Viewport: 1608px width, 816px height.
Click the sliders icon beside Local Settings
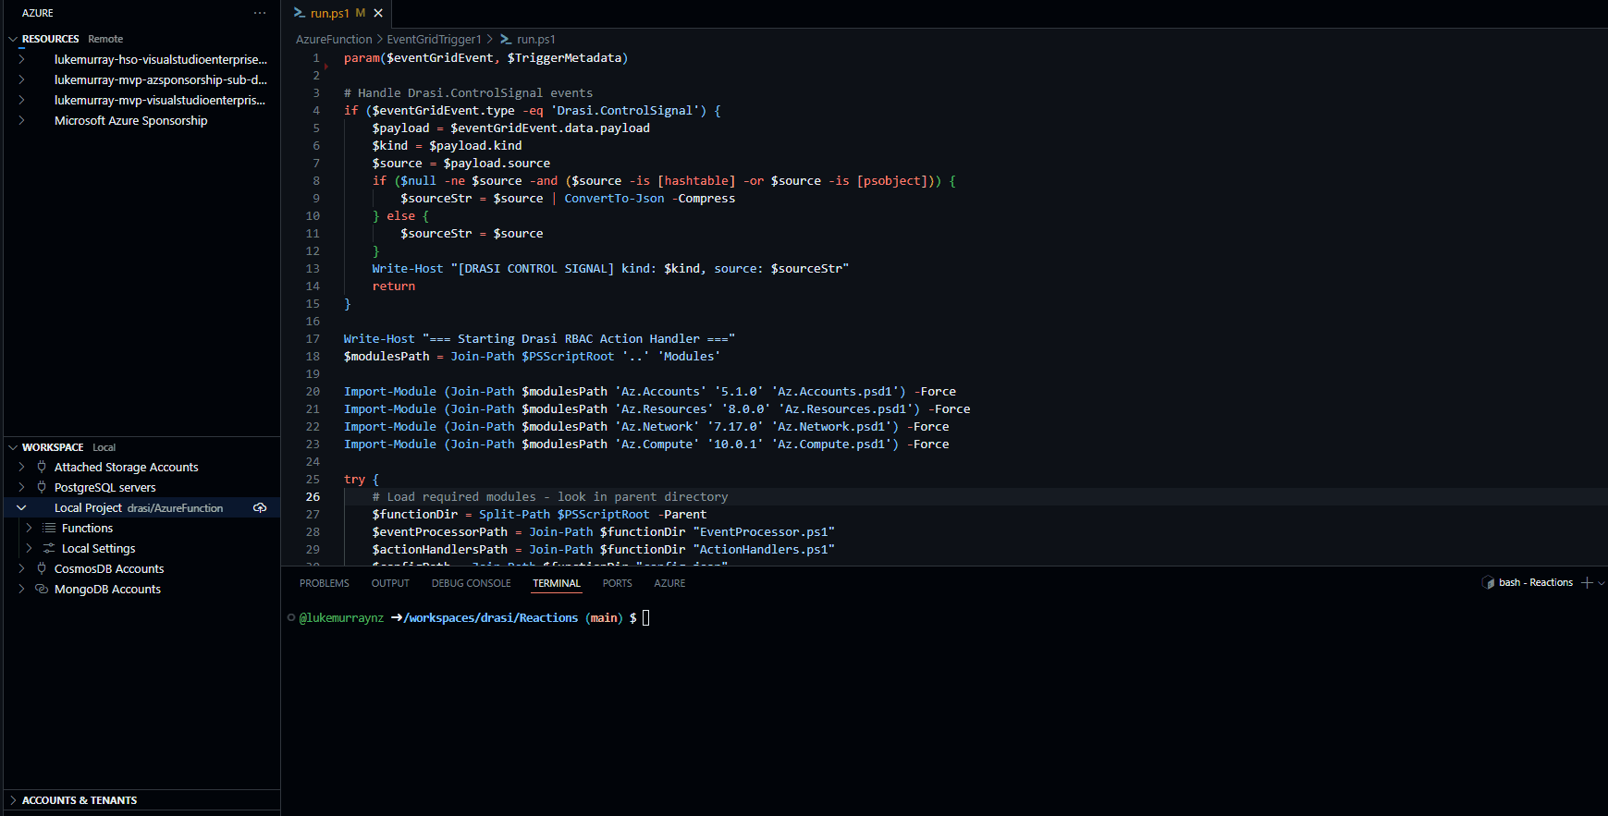[49, 548]
